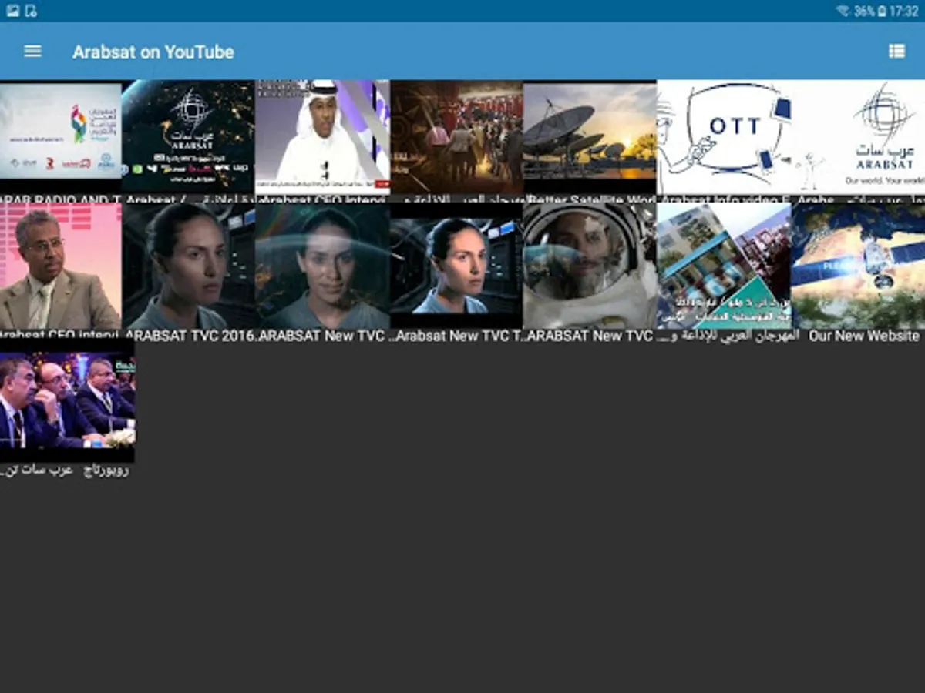Tap the picture notification icon in status bar
925x693 pixels.
coord(12,11)
